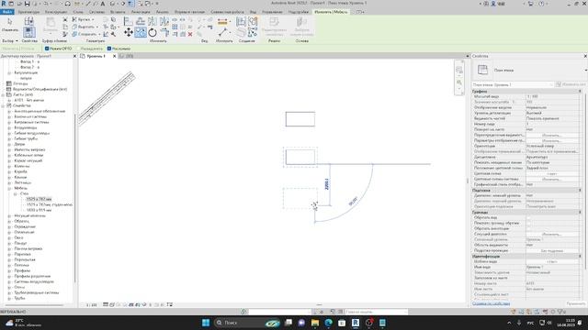Collapse the 'Графика' properties section
The image size is (588, 330).
point(580,91)
